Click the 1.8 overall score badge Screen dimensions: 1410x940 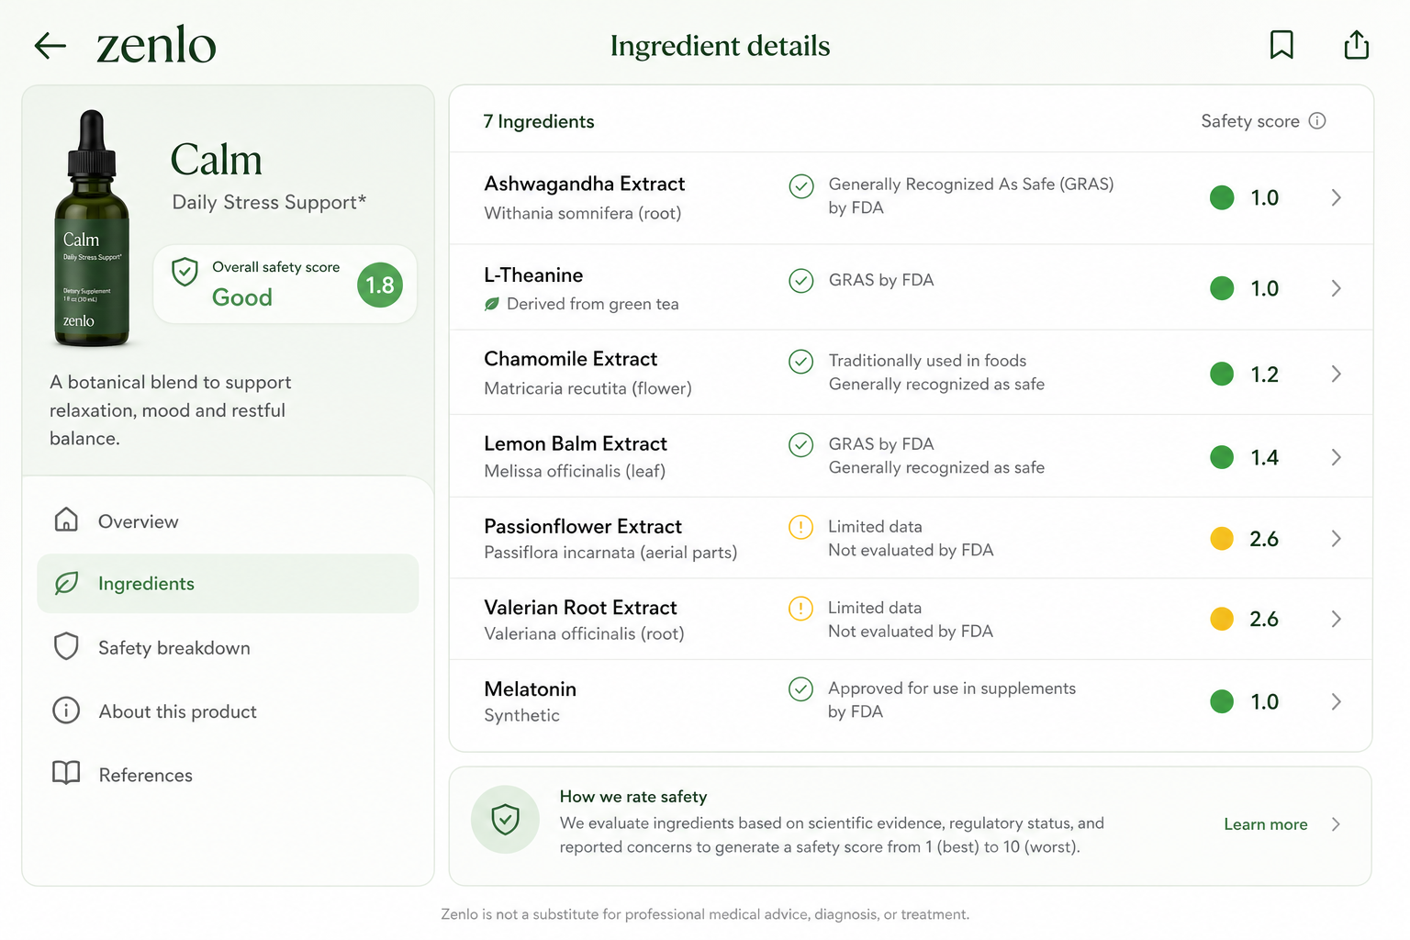tap(380, 285)
